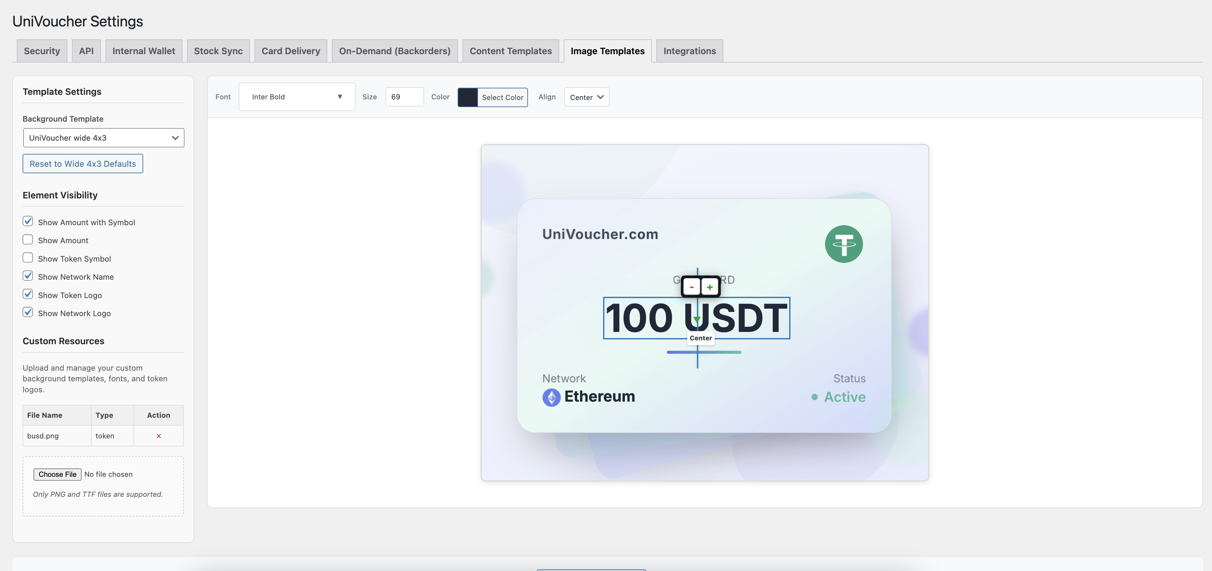The image size is (1212, 571).
Task: Click the Ethereum network logo icon
Action: [551, 397]
